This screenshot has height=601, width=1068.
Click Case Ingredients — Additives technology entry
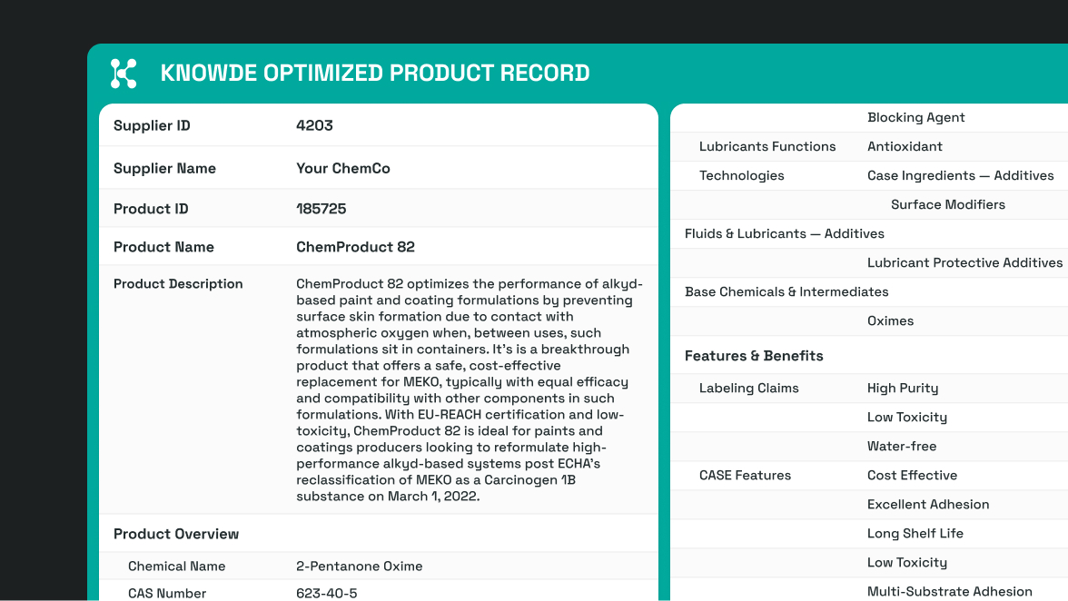pyautogui.click(x=960, y=176)
